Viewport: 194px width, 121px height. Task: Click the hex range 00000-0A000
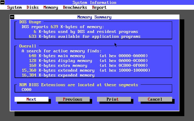click(x=132, y=56)
